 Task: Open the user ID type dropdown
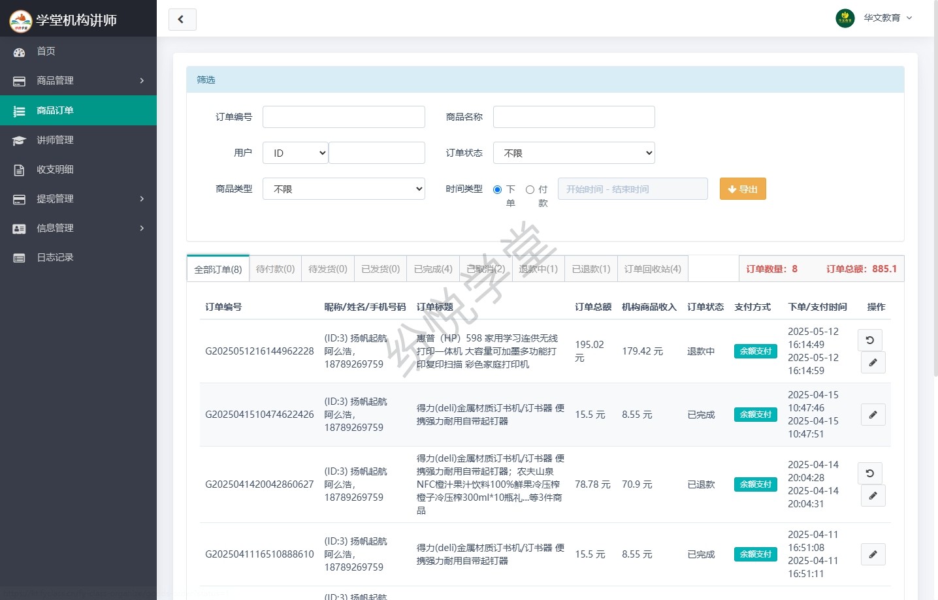click(x=295, y=153)
